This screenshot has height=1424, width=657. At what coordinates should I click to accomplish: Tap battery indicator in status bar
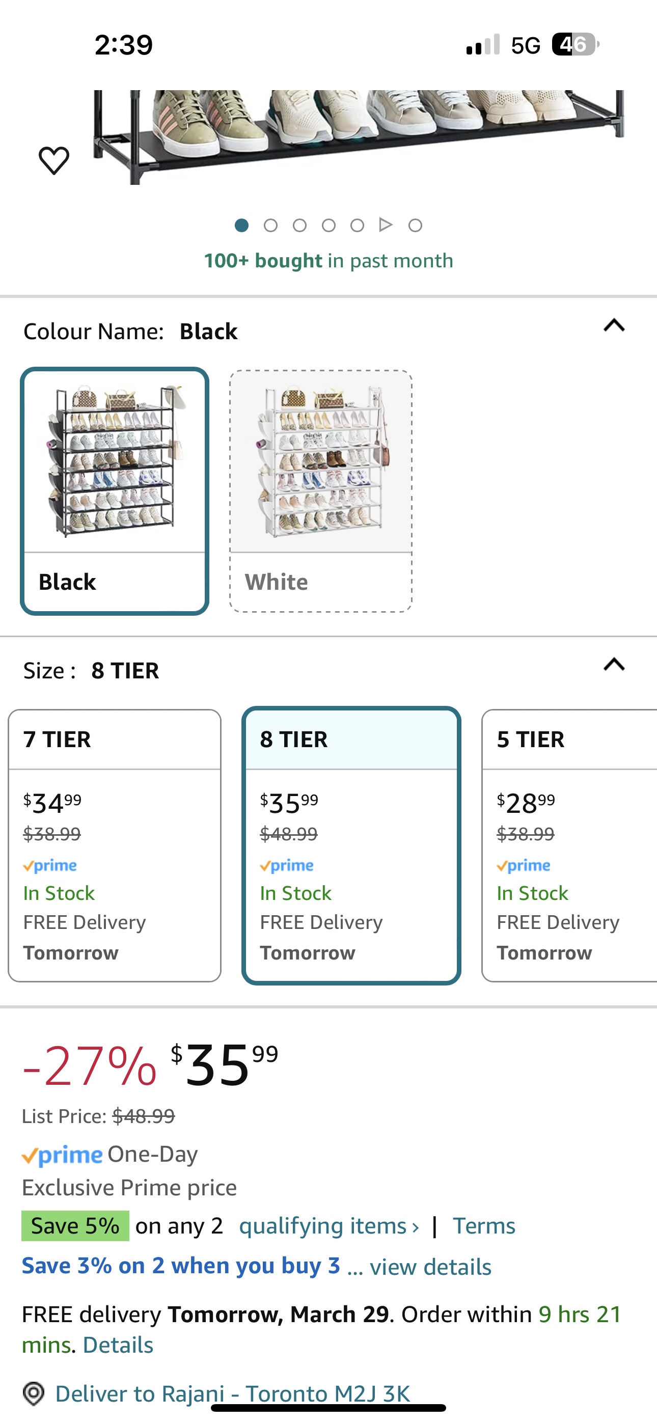point(575,44)
